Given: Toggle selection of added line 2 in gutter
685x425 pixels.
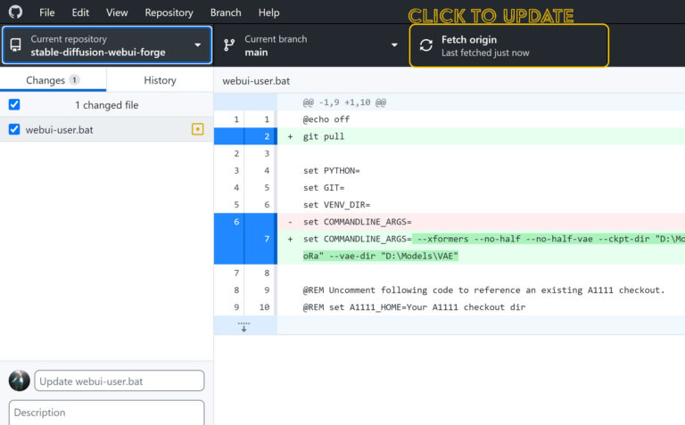Looking at the screenshot, I should coord(245,136).
